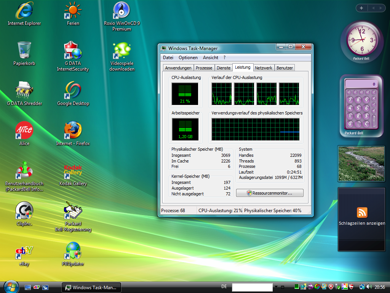Image resolution: width=390 pixels, height=293 pixels.
Task: Click the taskbar search input field
Action: click(252, 287)
